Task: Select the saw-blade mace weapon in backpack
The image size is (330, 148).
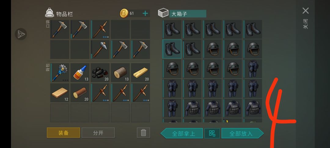Action: pyautogui.click(x=60, y=72)
